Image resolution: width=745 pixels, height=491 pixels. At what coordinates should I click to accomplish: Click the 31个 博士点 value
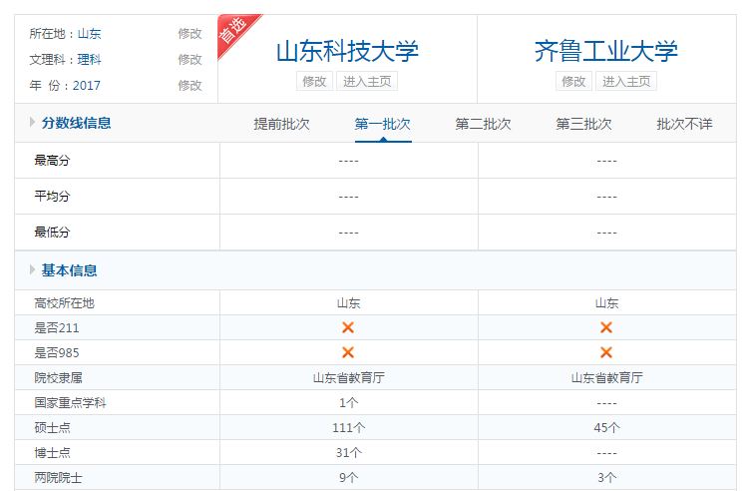tap(349, 452)
